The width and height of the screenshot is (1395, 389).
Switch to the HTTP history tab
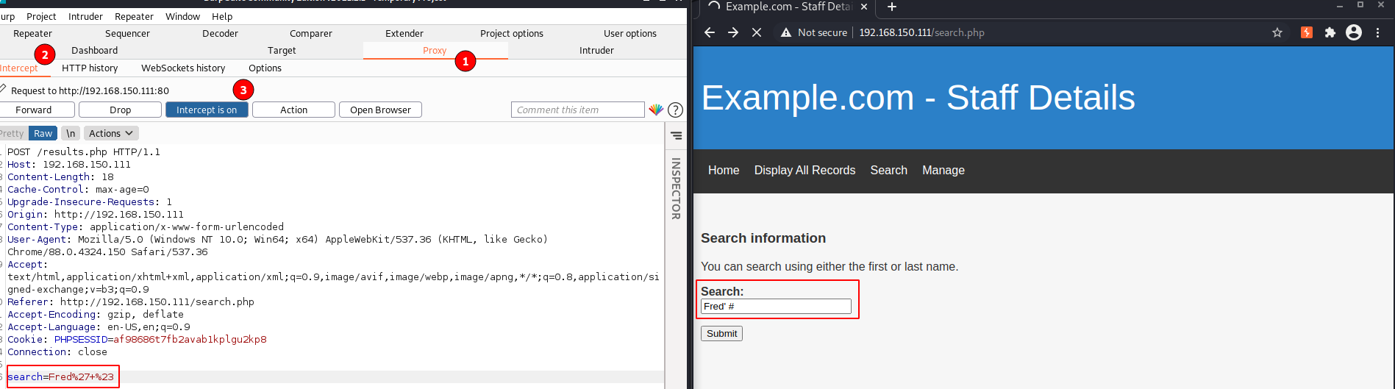[x=90, y=68]
